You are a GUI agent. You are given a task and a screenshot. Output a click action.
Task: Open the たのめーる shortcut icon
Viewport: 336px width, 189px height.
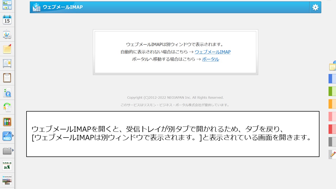7,165
